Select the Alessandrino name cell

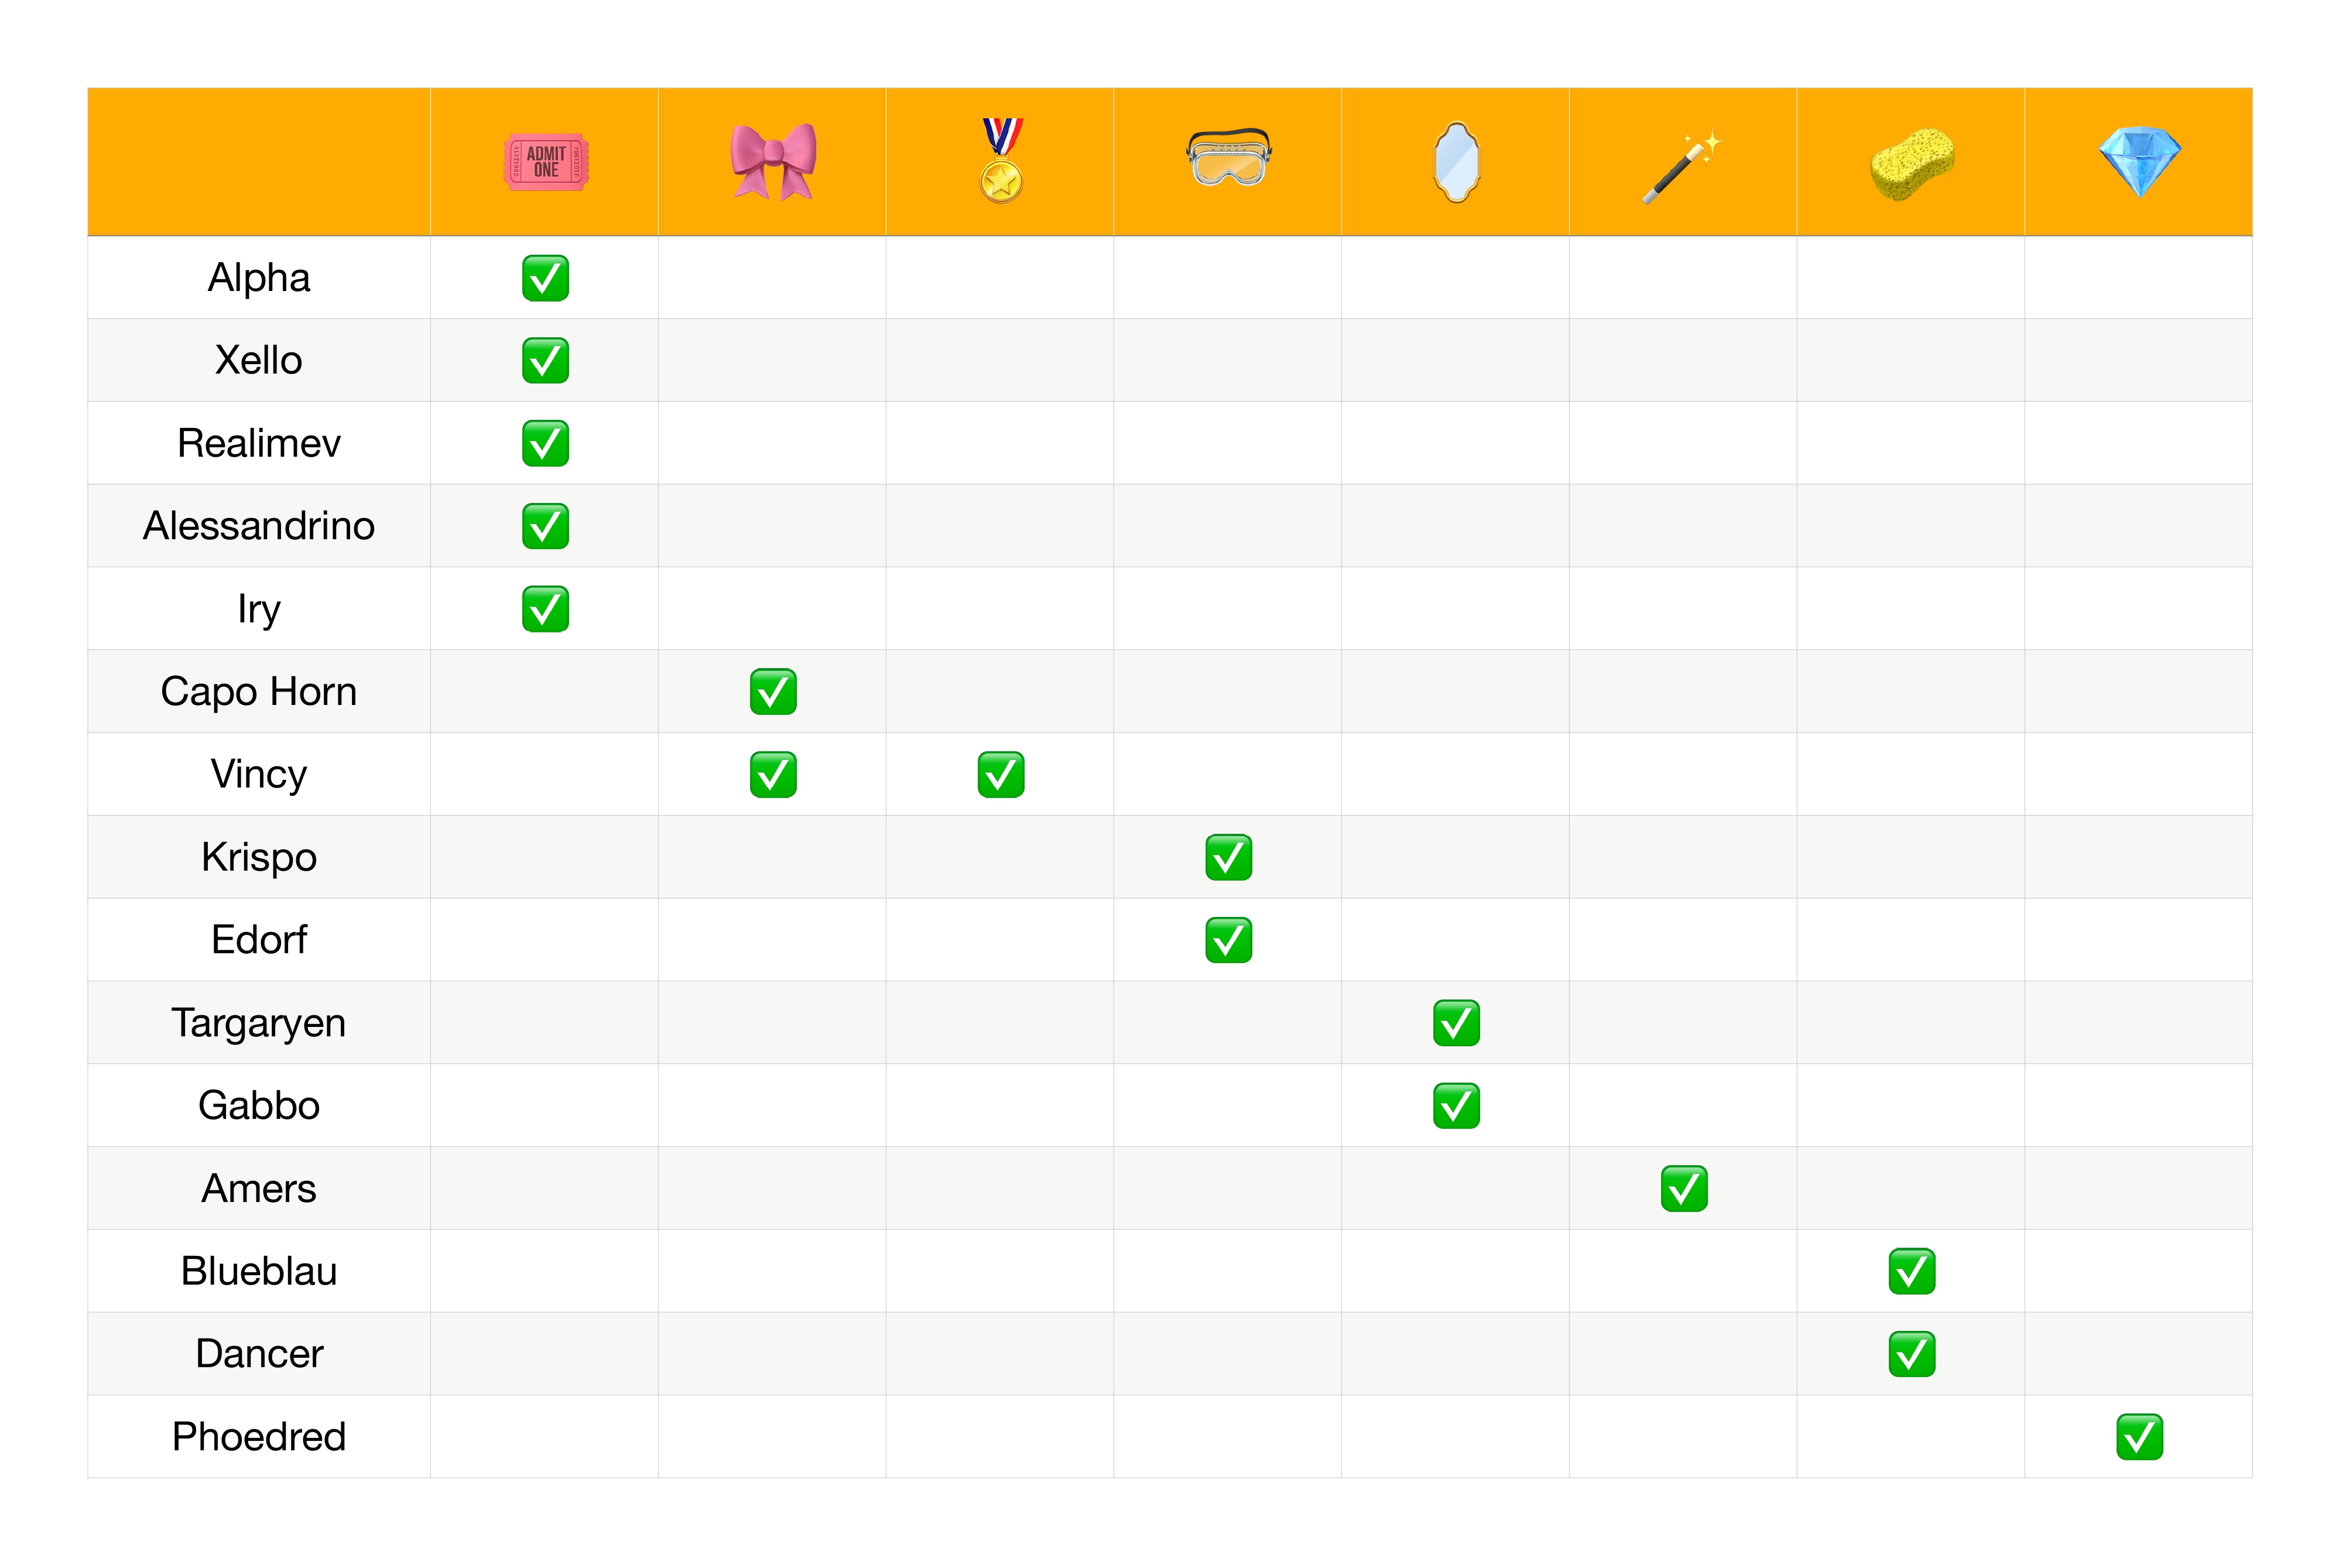(259, 526)
